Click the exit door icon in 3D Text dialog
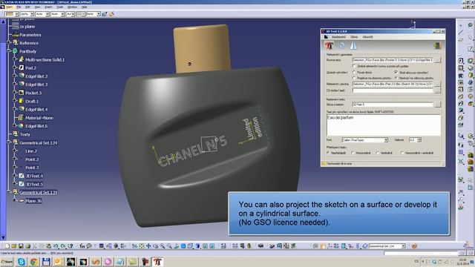Viewport: 475px width, 267px height. (x=437, y=46)
